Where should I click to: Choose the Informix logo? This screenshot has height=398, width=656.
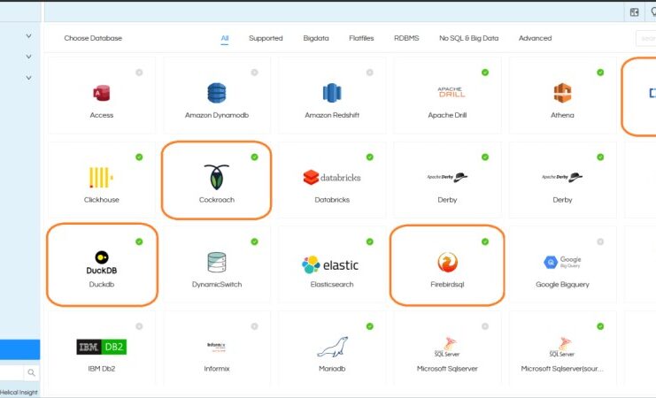click(216, 347)
